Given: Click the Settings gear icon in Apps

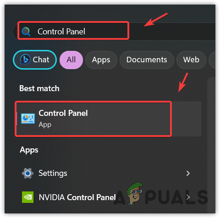Looking at the screenshot, I should [x=27, y=173].
